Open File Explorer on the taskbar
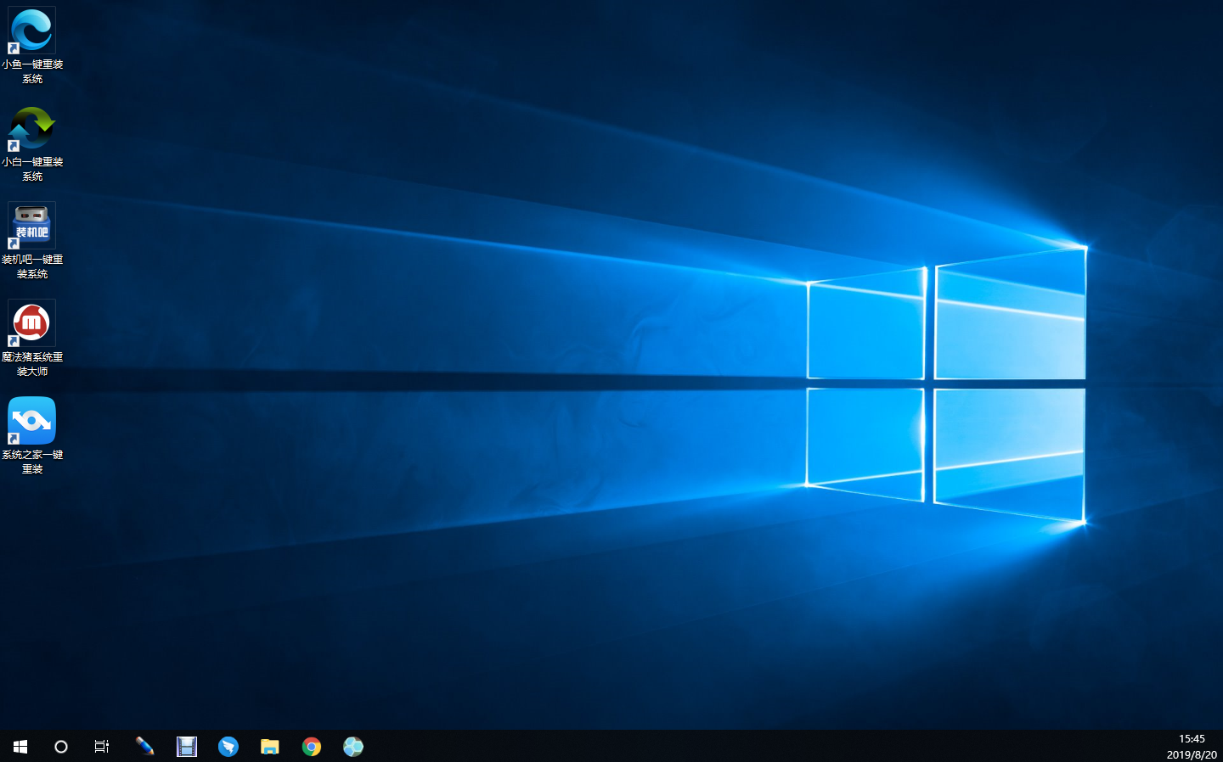Screen dimensions: 1223x762 point(270,746)
